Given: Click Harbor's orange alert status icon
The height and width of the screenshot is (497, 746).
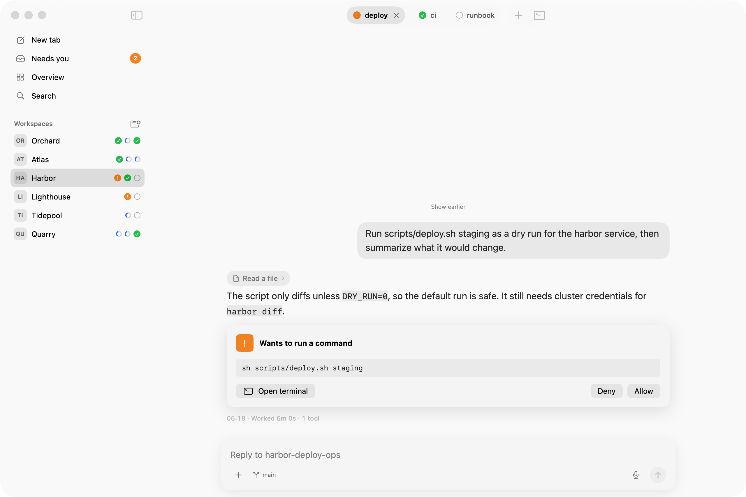Looking at the screenshot, I should point(117,178).
